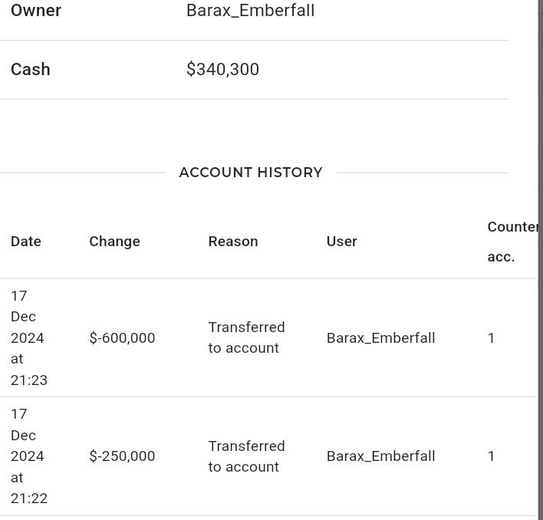Screen dimensions: 543x520
Task: Click the $-250,000 change amount
Action: (122, 456)
